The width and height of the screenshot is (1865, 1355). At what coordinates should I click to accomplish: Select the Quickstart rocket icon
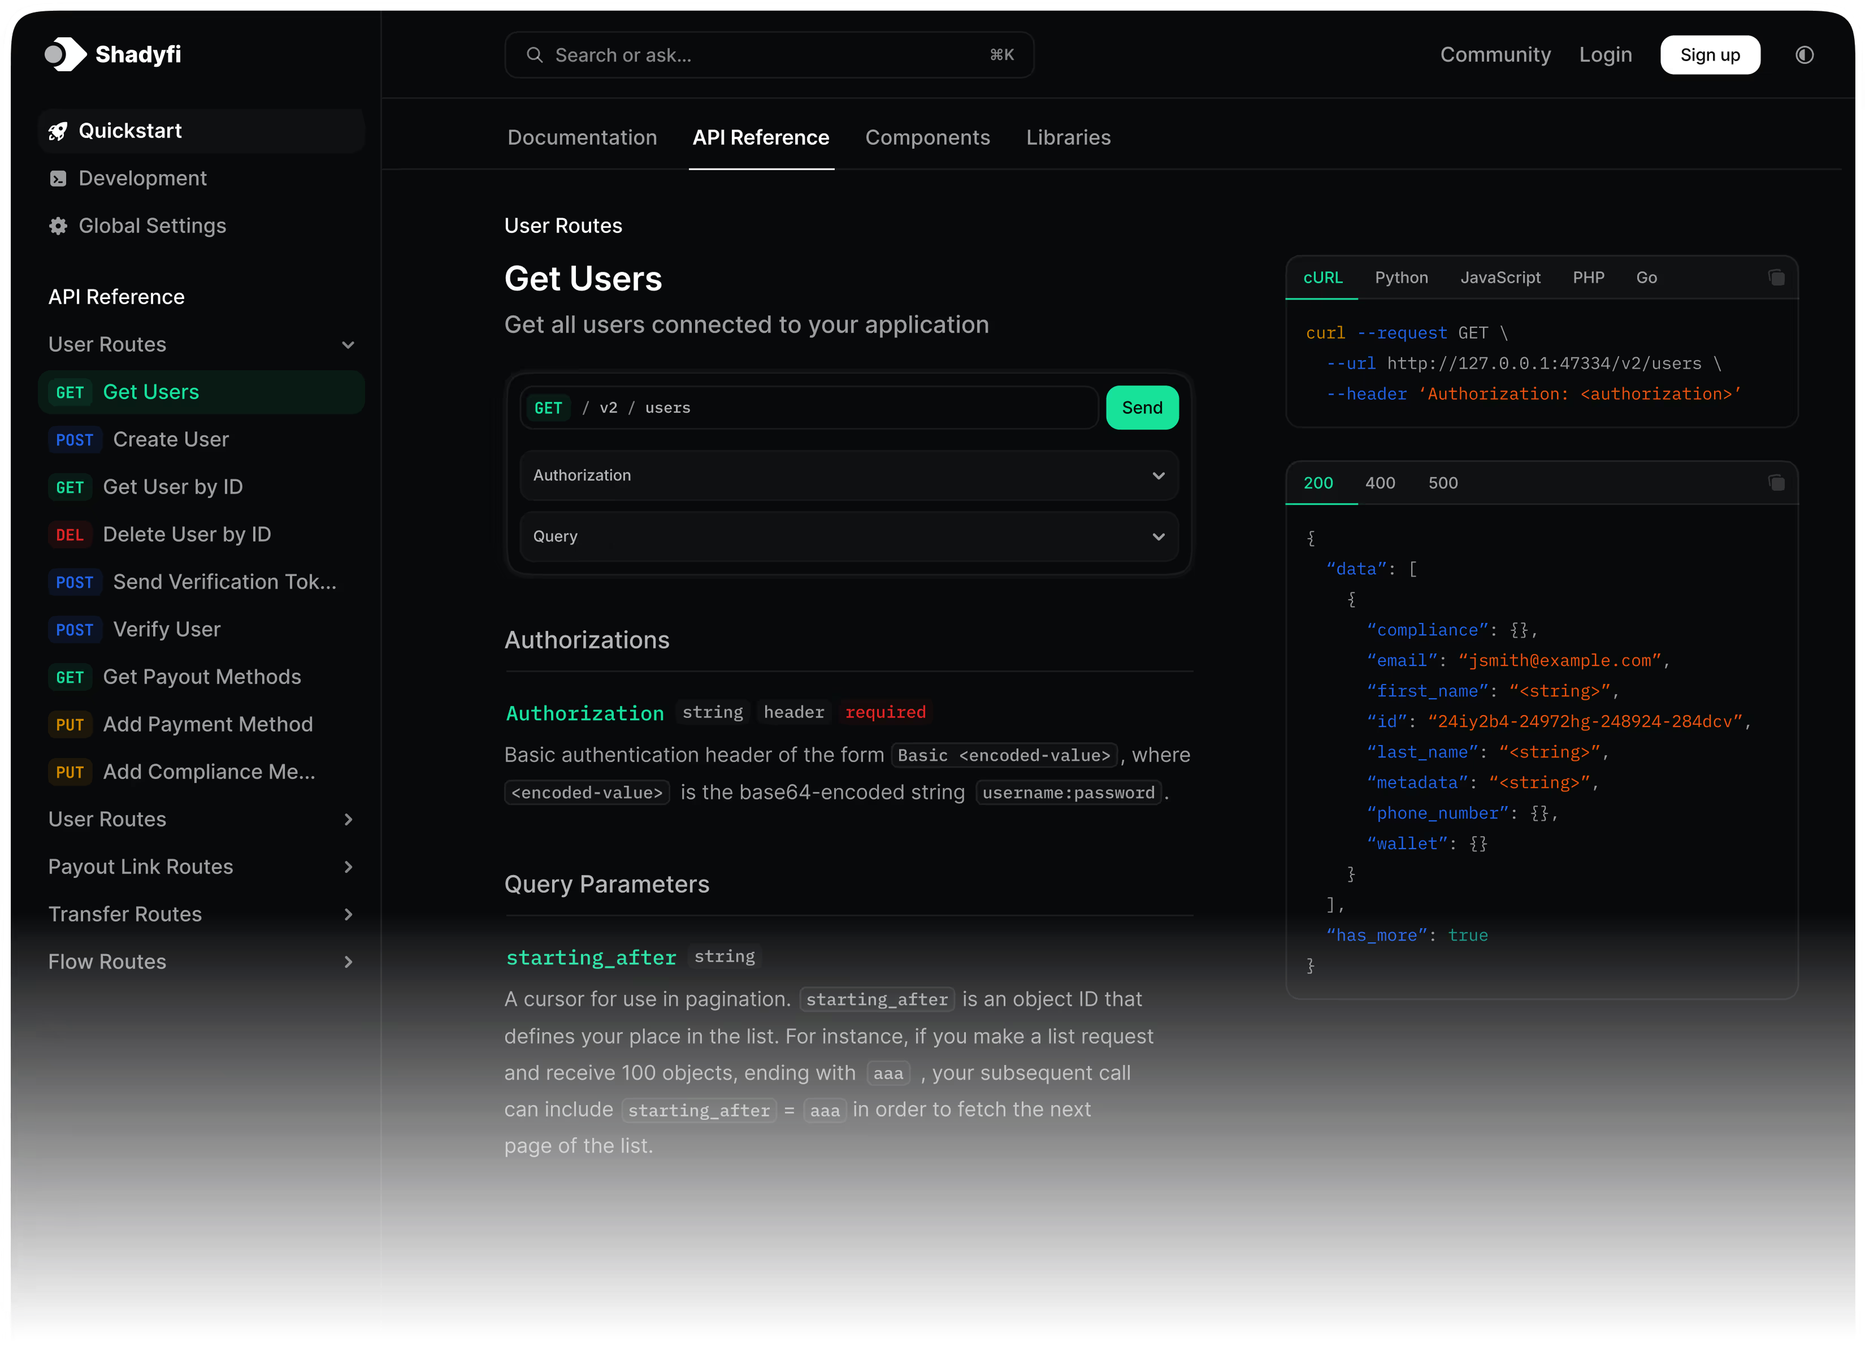click(58, 131)
